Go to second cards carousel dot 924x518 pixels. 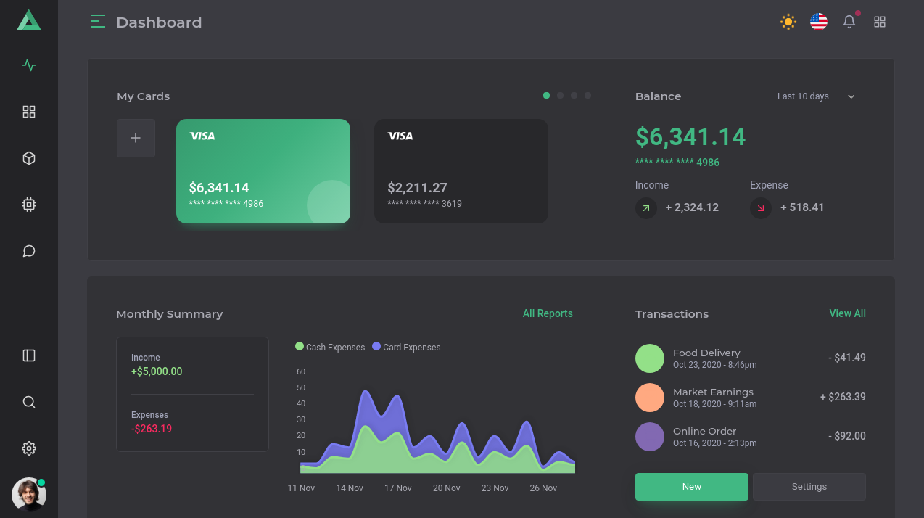coord(560,95)
